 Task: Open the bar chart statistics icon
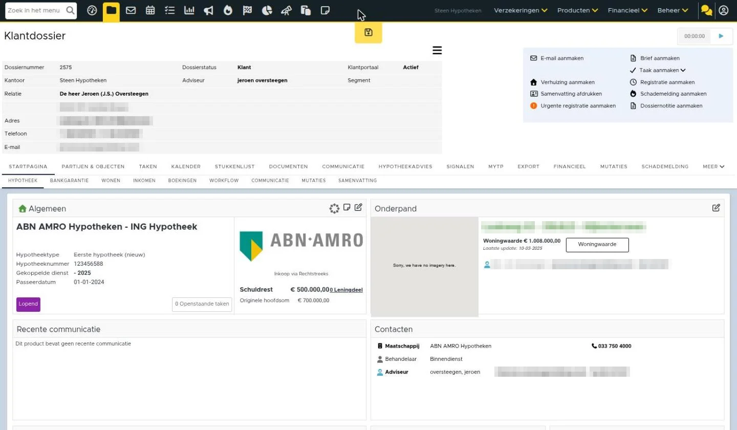(x=189, y=10)
